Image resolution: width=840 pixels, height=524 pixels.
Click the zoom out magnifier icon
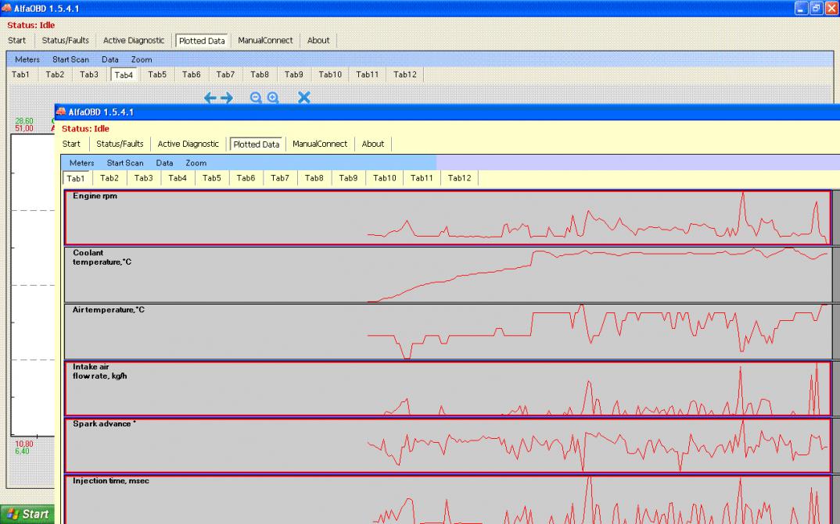[256, 98]
